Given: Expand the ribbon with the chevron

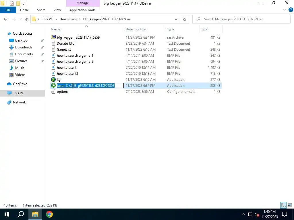Looking at the screenshot, I should [x=285, y=10].
